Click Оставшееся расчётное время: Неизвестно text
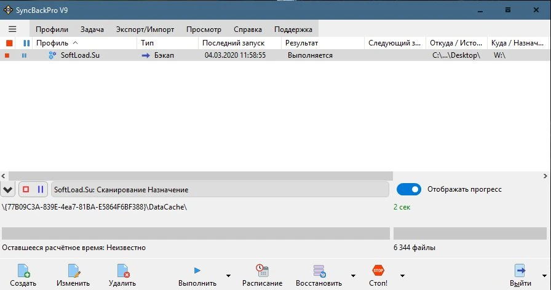This screenshot has width=551, height=290. point(74,248)
